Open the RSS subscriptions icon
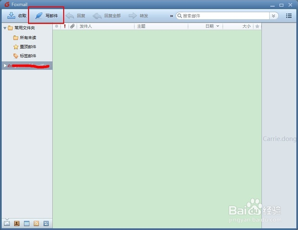Viewport: 298px width, 230px height. click(x=36, y=223)
